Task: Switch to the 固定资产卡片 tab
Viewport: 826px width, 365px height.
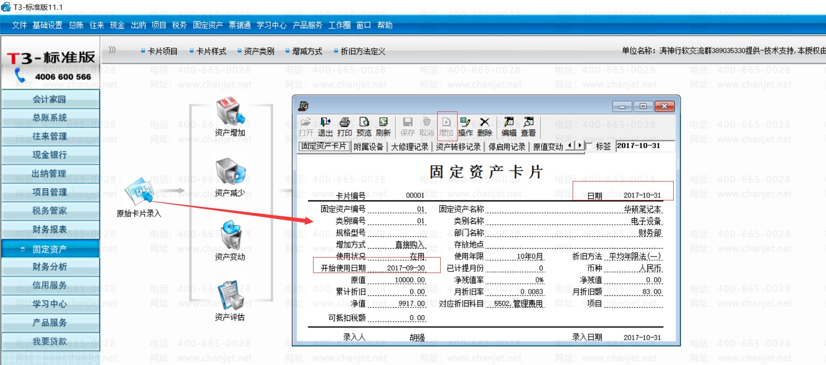Action: (x=324, y=146)
